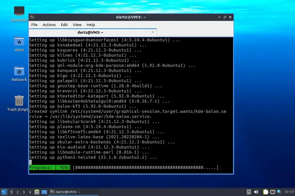Click the show desktop icon in taskbar
The width and height of the screenshot is (295, 196).
tap(44, 192)
